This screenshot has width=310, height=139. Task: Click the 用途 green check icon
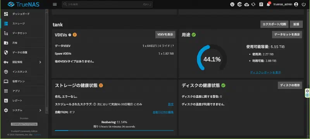pyautogui.click(x=194, y=35)
